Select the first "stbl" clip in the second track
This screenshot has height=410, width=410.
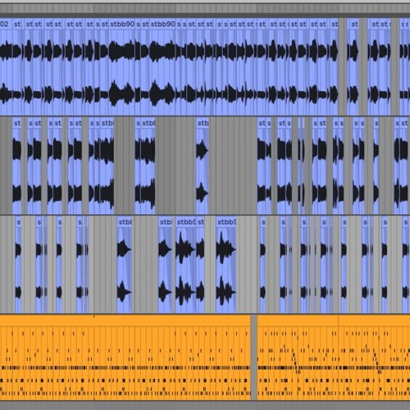[107, 166]
